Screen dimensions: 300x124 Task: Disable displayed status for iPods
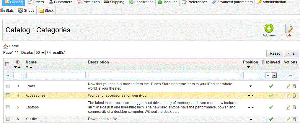click(271, 86)
